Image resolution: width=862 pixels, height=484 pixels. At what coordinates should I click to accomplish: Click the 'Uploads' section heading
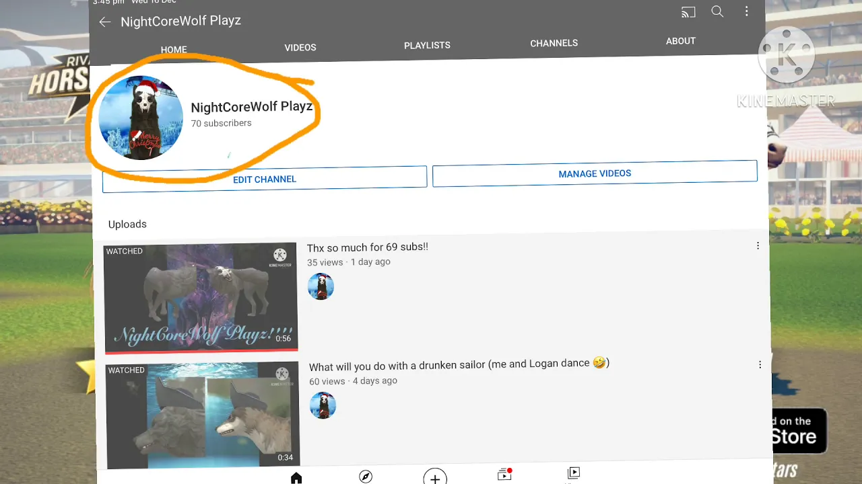click(127, 225)
